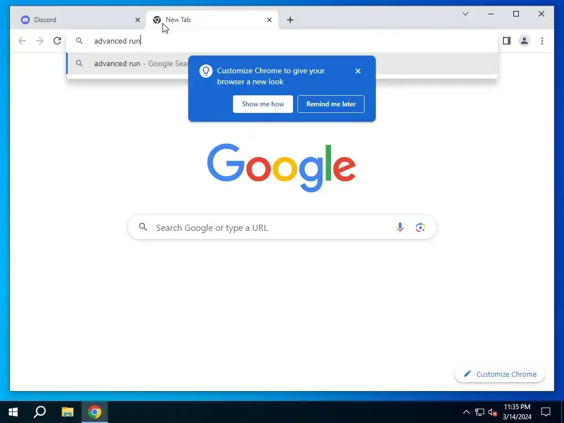The width and height of the screenshot is (564, 423).
Task: Open Chrome three-dot menu
Action: [542, 41]
